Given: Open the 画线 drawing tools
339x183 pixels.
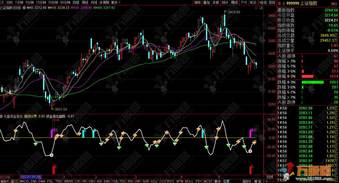Looking at the screenshot, I should pos(234,2).
